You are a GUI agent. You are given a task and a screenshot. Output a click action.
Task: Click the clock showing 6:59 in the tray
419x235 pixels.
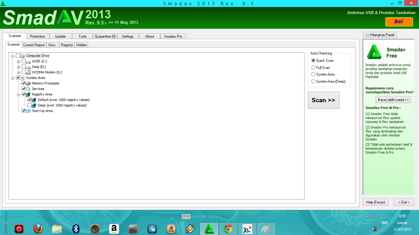[402, 216]
